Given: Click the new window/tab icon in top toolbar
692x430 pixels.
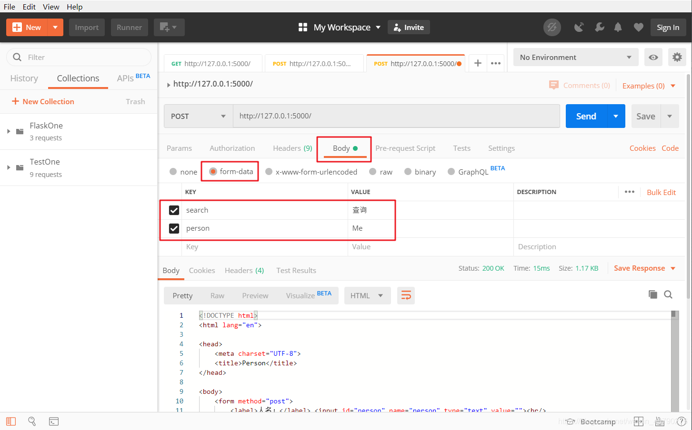Looking at the screenshot, I should point(169,27).
